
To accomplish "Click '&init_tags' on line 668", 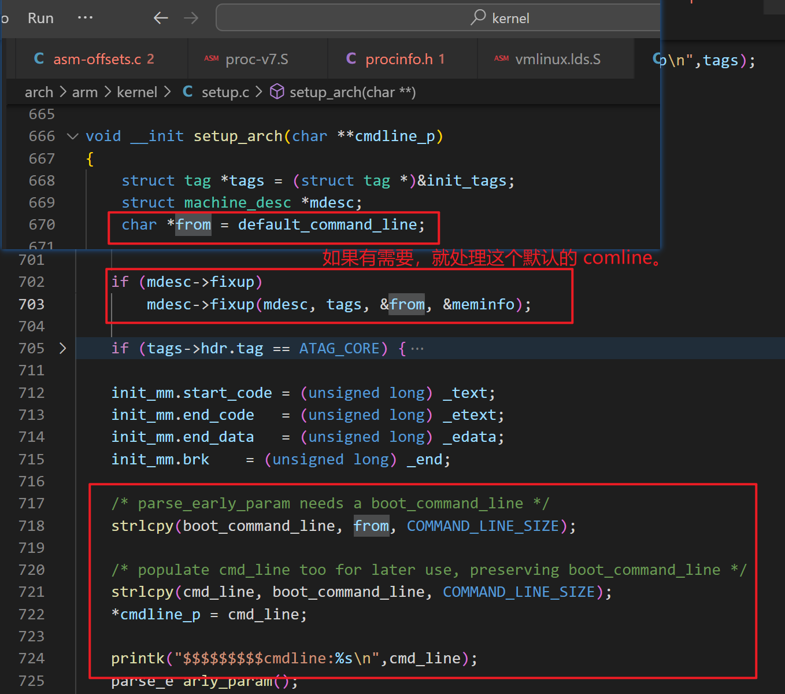I will (462, 180).
